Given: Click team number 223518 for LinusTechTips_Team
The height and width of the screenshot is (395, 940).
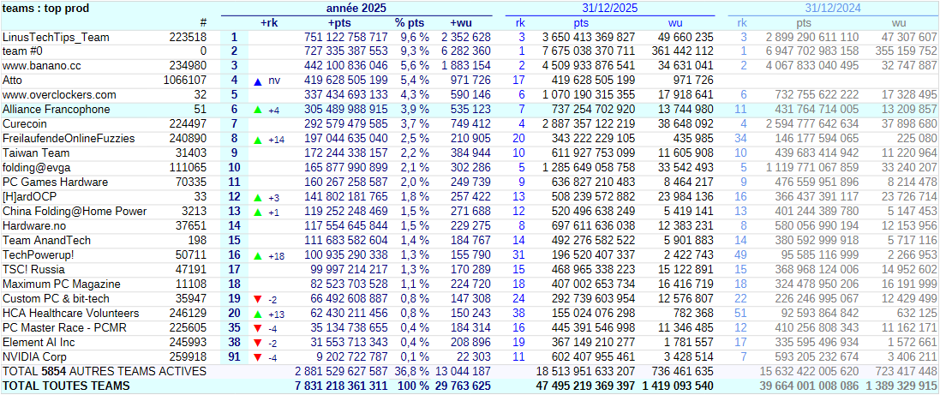Looking at the screenshot, I should coord(189,37).
